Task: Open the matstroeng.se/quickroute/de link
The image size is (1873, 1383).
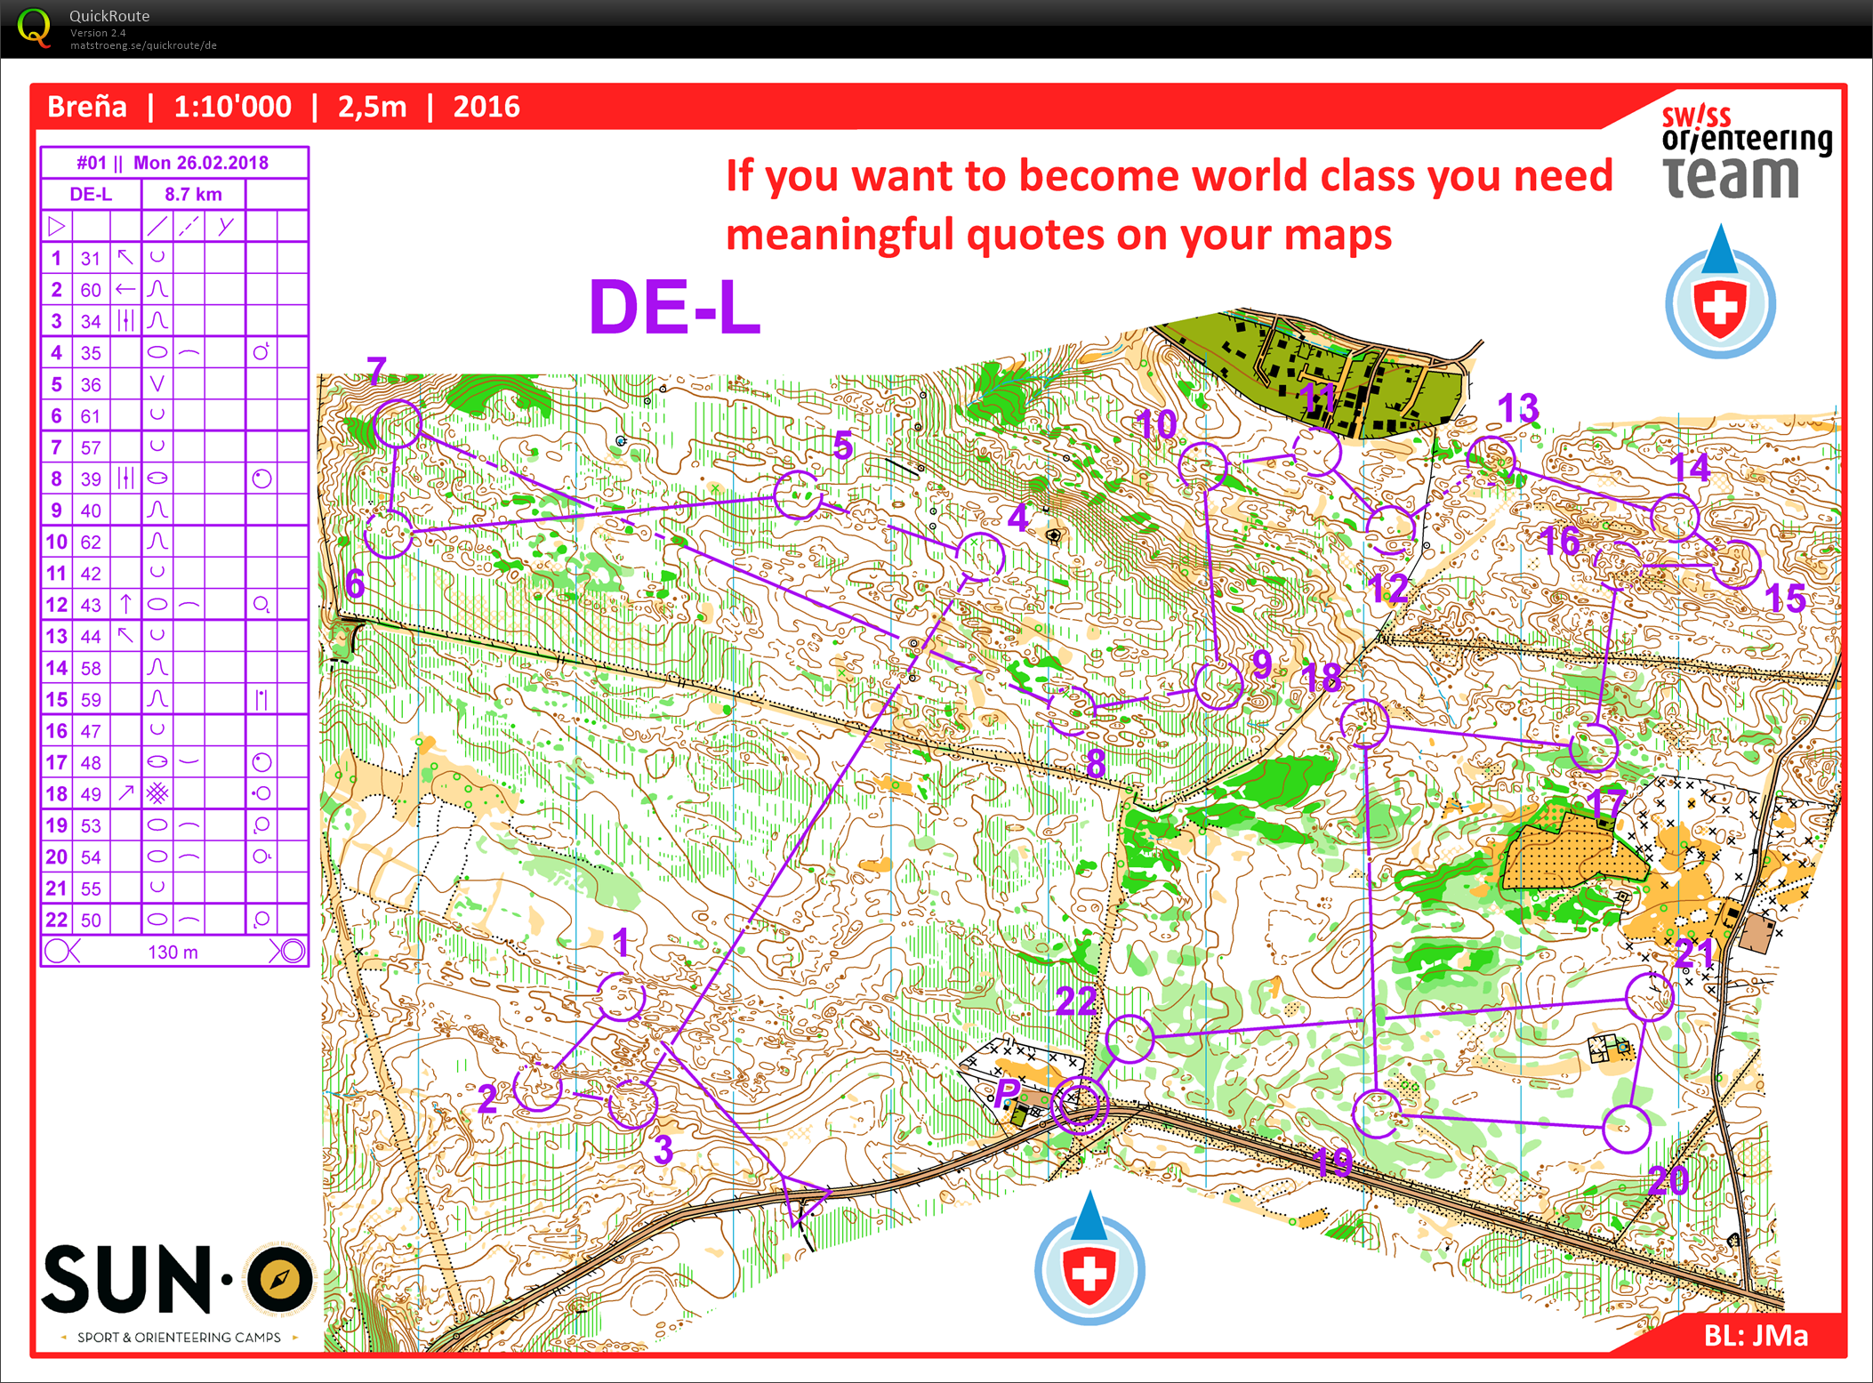Action: click(143, 45)
